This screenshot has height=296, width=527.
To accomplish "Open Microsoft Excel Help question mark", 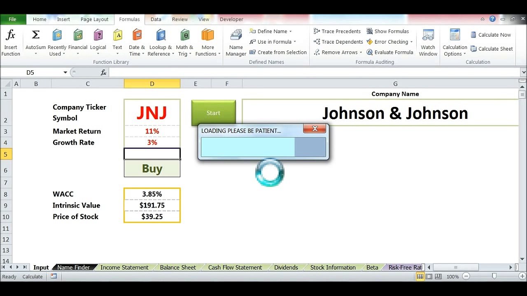I will point(492,19).
